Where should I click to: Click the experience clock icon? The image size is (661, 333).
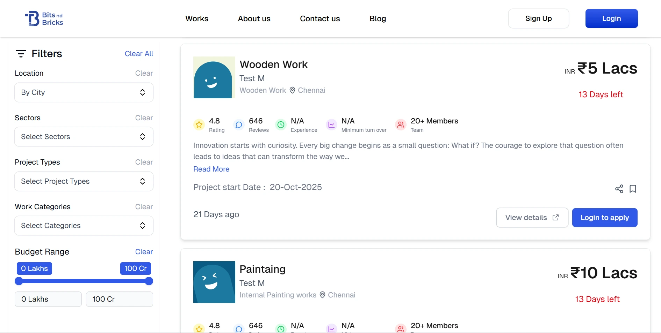point(281,124)
